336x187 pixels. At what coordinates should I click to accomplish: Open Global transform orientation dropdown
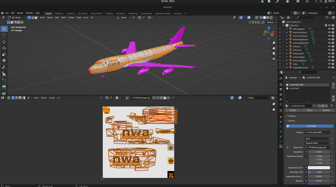[x=124, y=18]
